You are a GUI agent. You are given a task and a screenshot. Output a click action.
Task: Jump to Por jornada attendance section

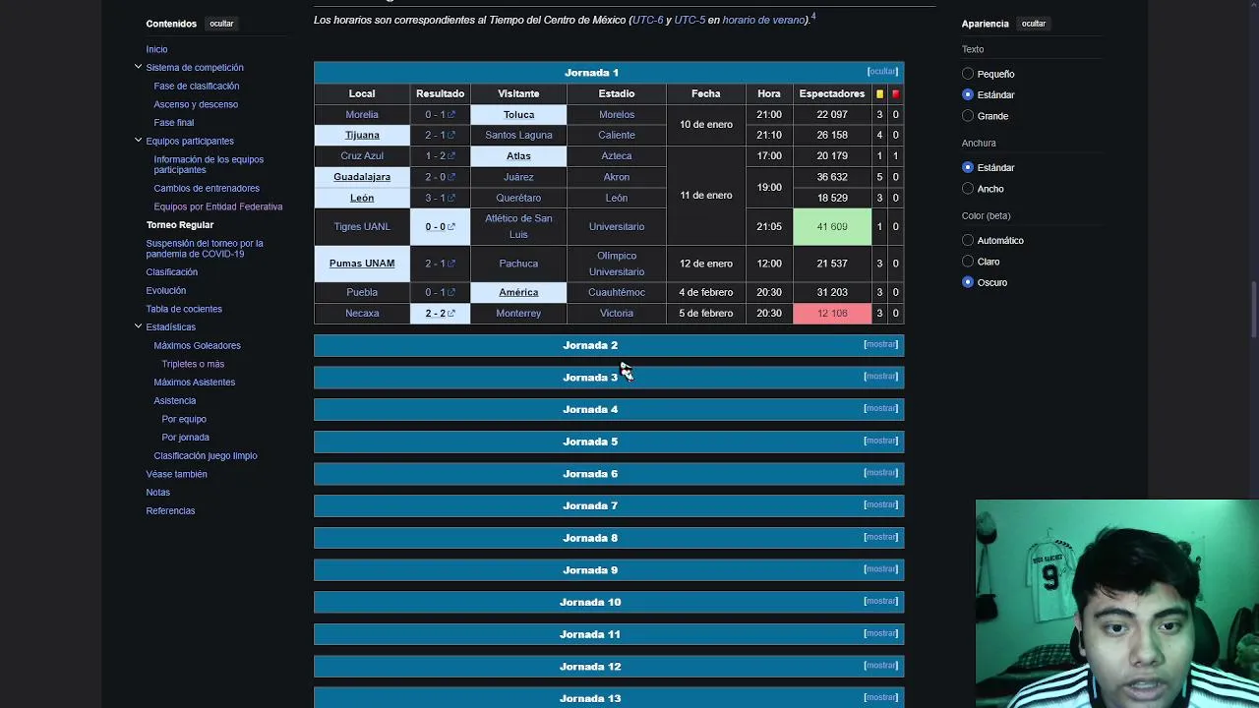pos(185,438)
